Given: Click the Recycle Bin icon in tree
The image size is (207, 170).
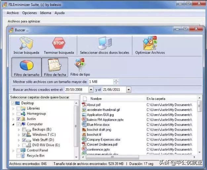Looking at the screenshot, I should click(23, 155).
